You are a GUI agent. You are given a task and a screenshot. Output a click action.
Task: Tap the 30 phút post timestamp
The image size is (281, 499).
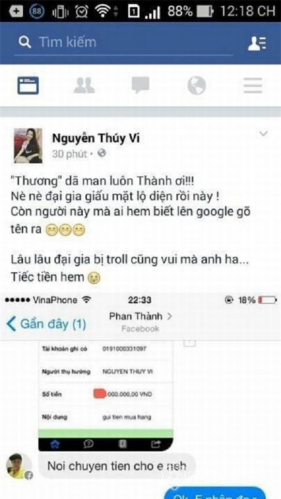(x=69, y=154)
